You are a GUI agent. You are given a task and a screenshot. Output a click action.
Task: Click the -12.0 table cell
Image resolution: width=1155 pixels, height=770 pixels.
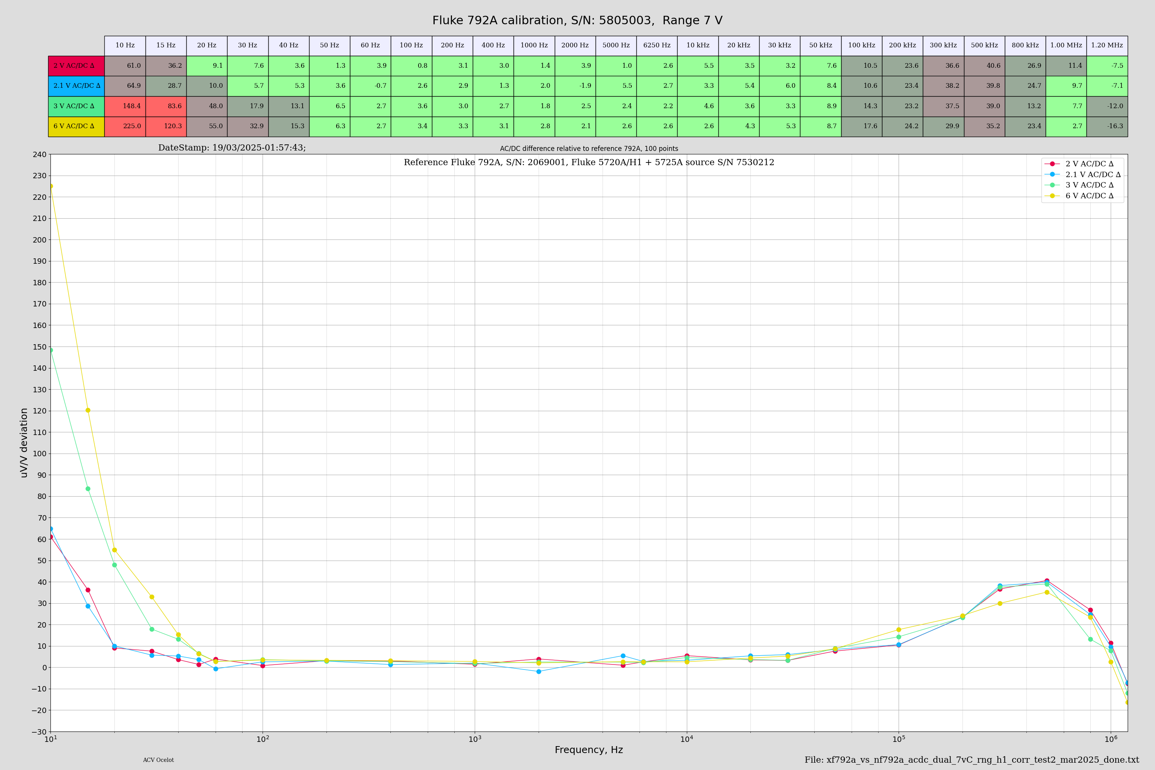(x=1107, y=106)
